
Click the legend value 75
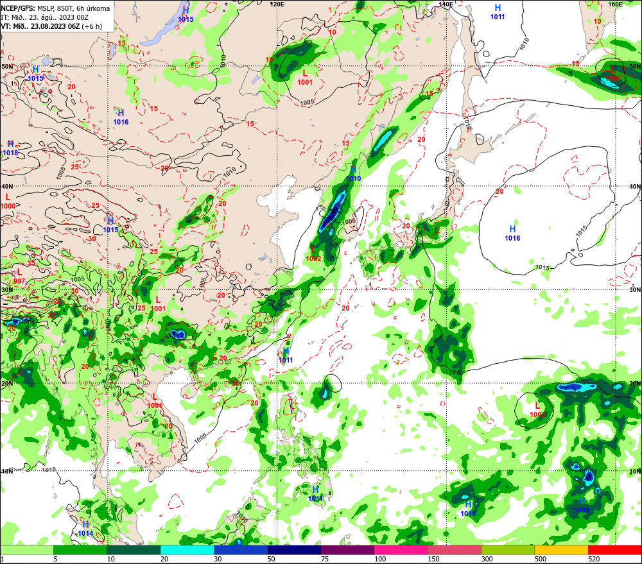click(x=325, y=559)
